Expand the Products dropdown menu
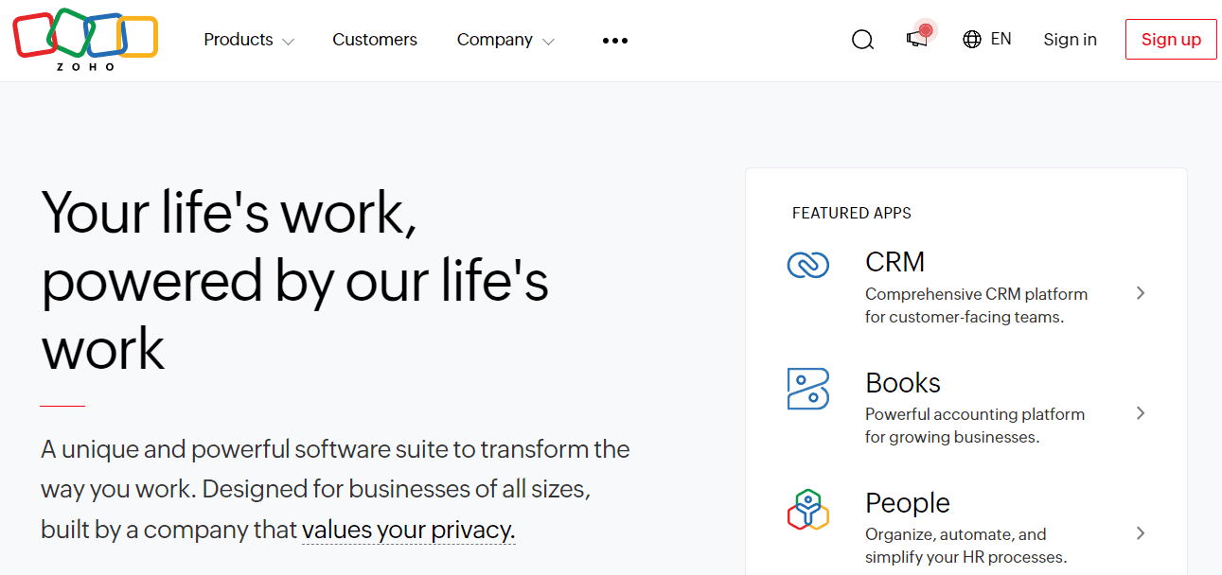This screenshot has height=575, width=1222. point(248,40)
